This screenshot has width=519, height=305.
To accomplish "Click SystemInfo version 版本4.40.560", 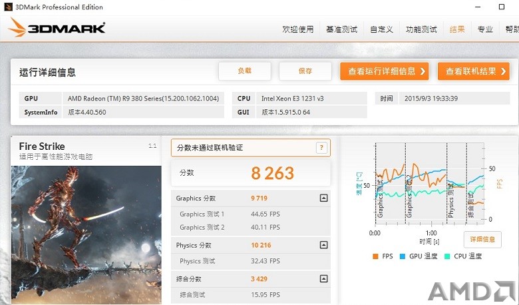I will 87,112.
